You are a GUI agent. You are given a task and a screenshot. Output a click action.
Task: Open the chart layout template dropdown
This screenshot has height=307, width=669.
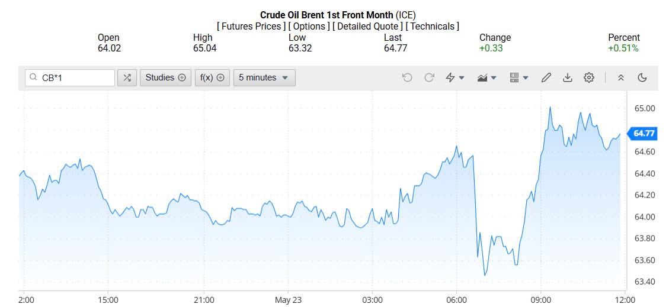pos(519,77)
